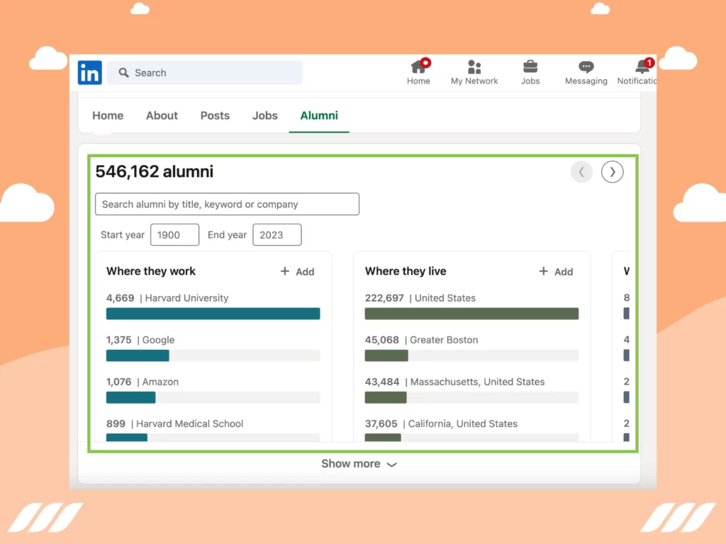Screen dimensions: 726x544
Task: Switch to the Alumni tab
Action: (319, 115)
